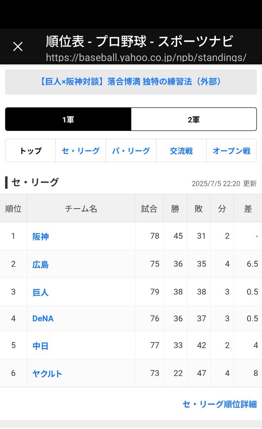Open the 落合博満 独特の練習法 banner link
This screenshot has width=262, height=429.
[x=131, y=82]
